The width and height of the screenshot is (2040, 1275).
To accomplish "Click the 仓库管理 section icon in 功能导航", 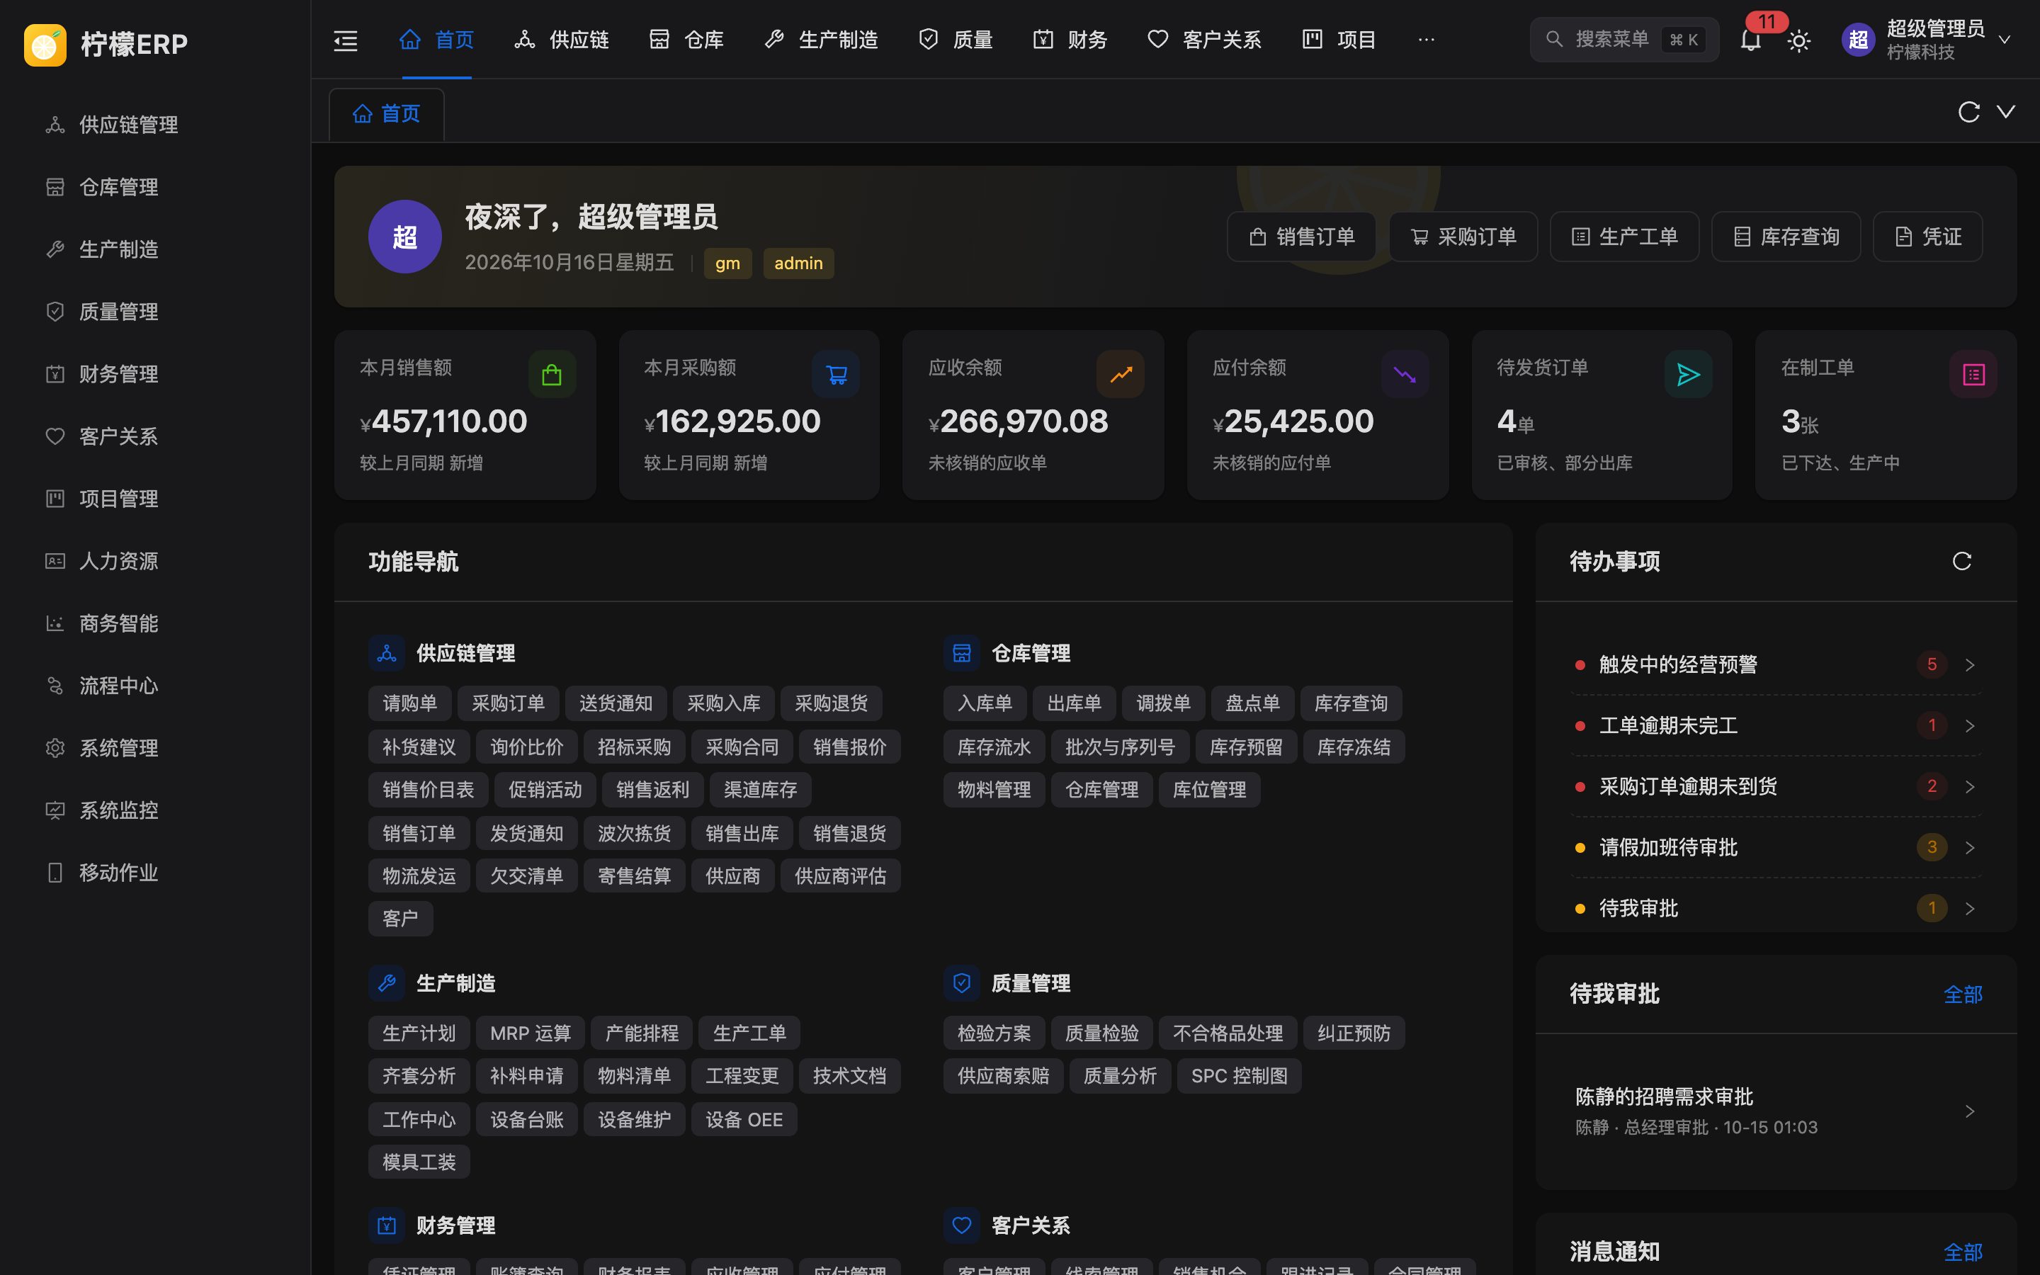I will 962,654.
